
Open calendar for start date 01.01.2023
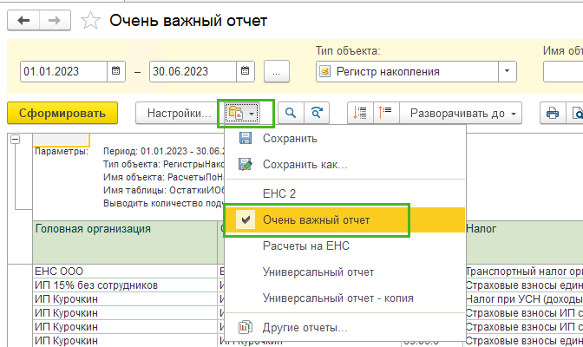coord(116,71)
